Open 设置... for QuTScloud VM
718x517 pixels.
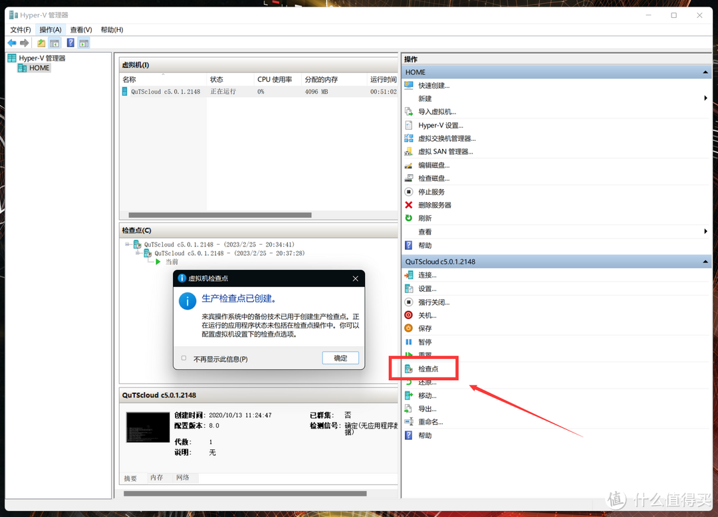click(x=427, y=288)
